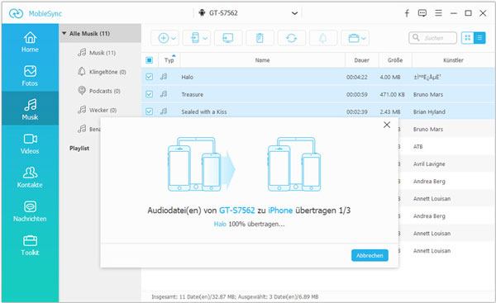Click the 00:04:22 duration cell
Screen dimensions: 496x303
(357, 77)
